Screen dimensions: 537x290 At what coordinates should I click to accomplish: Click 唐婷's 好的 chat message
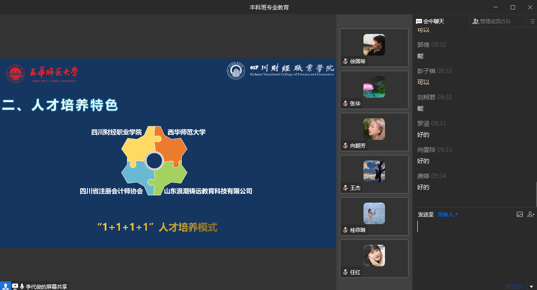[423, 187]
